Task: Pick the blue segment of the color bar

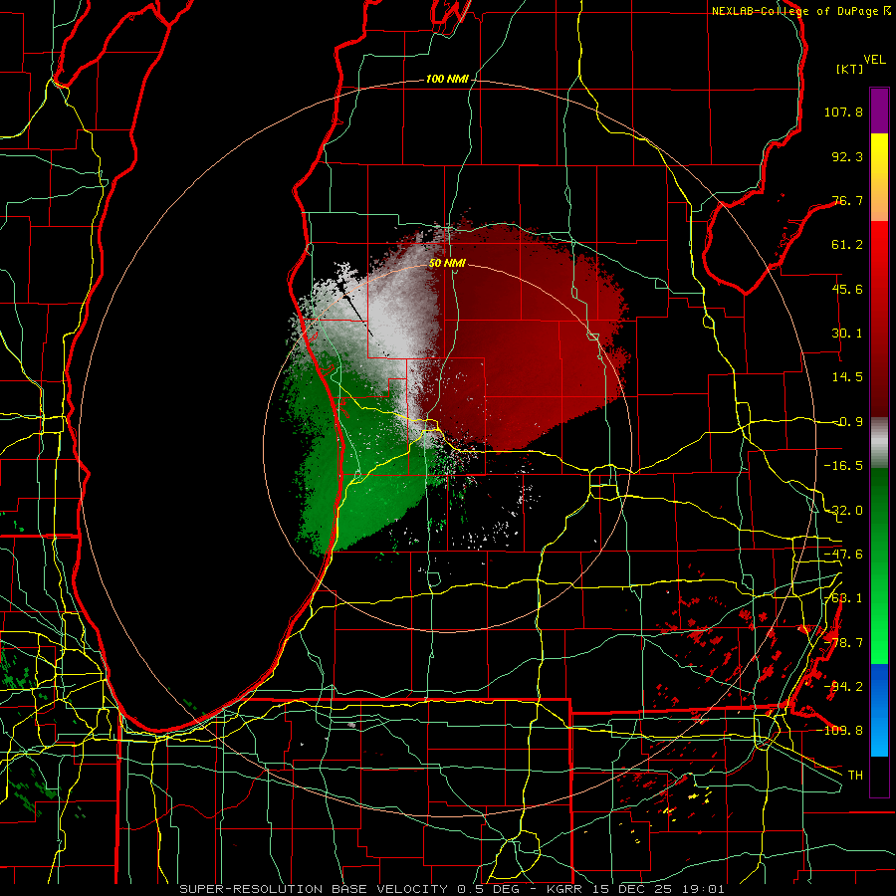Action: pos(879,710)
